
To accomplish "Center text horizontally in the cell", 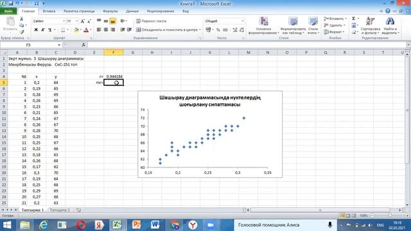I will [106, 30].
